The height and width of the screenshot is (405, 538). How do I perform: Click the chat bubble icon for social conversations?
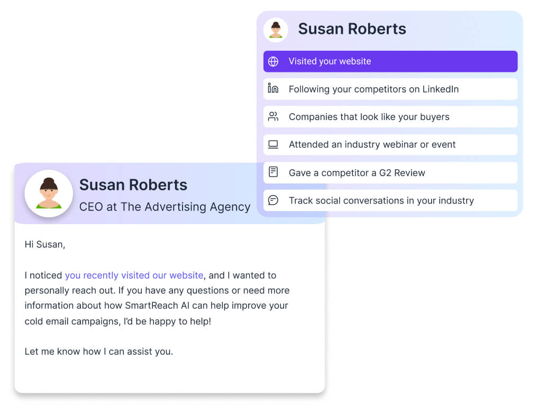[x=273, y=200]
